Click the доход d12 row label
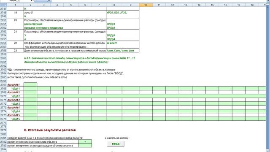The width and height of the screenshot is (270, 152). pyautogui.click(x=13, y=92)
